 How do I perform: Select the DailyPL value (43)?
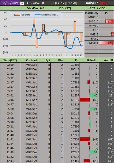[103, 3]
